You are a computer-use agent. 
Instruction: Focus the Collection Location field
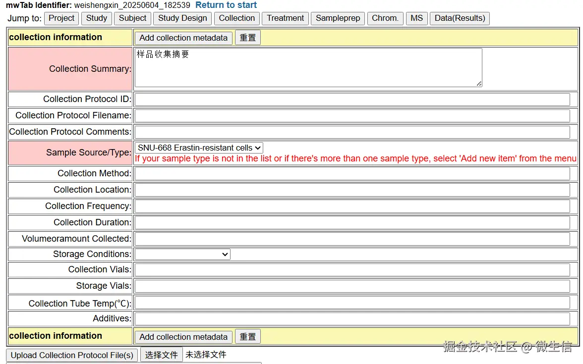(352, 190)
